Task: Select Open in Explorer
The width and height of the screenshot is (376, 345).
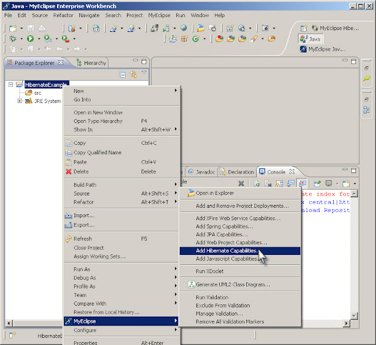Action: click(240, 193)
